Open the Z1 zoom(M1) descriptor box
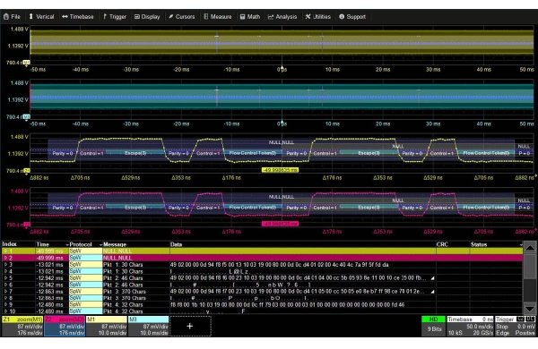538x349 pixels. 22,326
